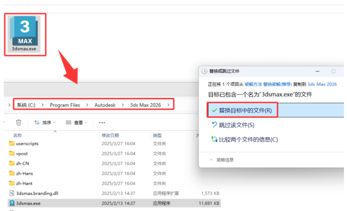Image resolution: width=347 pixels, height=211 pixels.
Task: Click 1,573 KB size of 3dsmax.branding.dll
Action: point(210,193)
